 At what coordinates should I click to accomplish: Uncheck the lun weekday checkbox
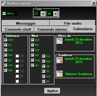[6, 45]
